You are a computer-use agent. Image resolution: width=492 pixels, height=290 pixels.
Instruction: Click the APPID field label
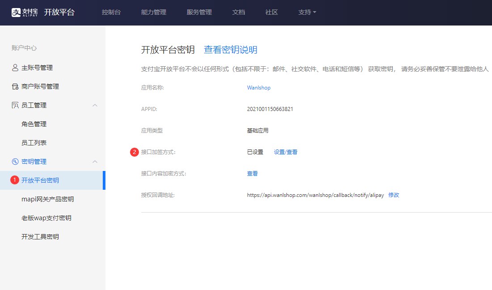[149, 109]
